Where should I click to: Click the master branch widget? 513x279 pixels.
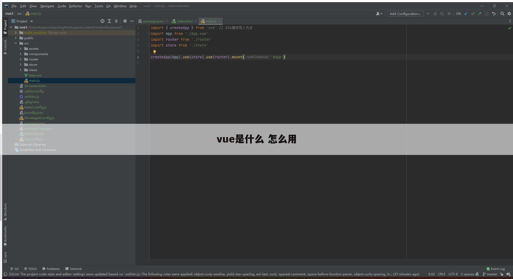coord(490,274)
